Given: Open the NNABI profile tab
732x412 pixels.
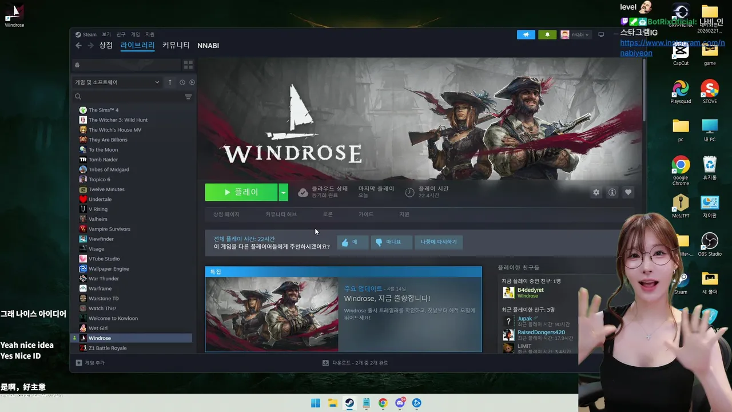Looking at the screenshot, I should pyautogui.click(x=208, y=46).
